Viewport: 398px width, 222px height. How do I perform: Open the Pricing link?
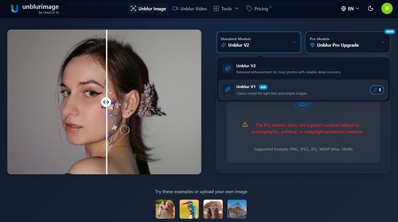(259, 8)
